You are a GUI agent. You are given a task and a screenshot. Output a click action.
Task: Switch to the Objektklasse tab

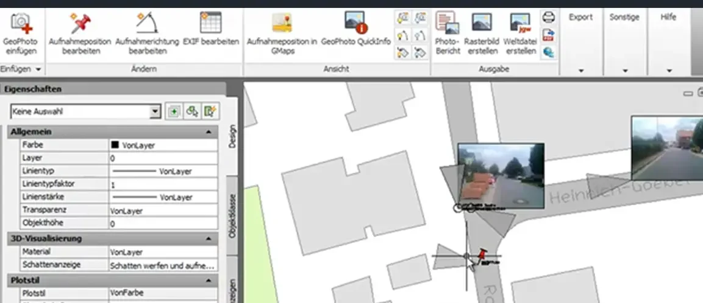coord(232,216)
